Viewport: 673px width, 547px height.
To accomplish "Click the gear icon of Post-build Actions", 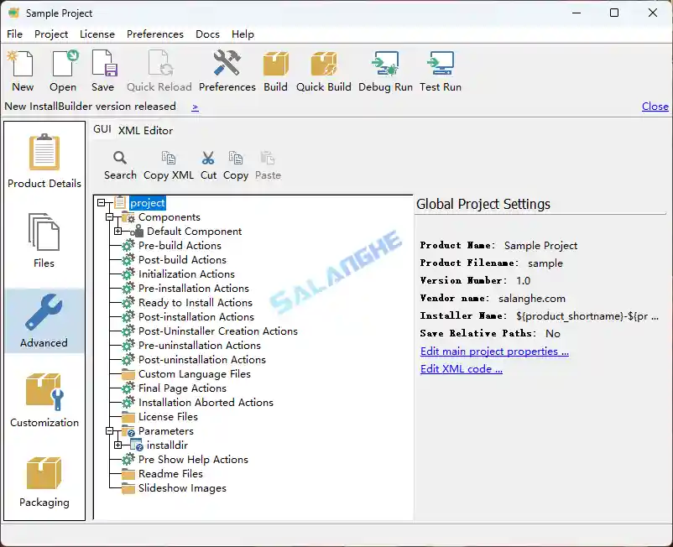I will 128,259.
